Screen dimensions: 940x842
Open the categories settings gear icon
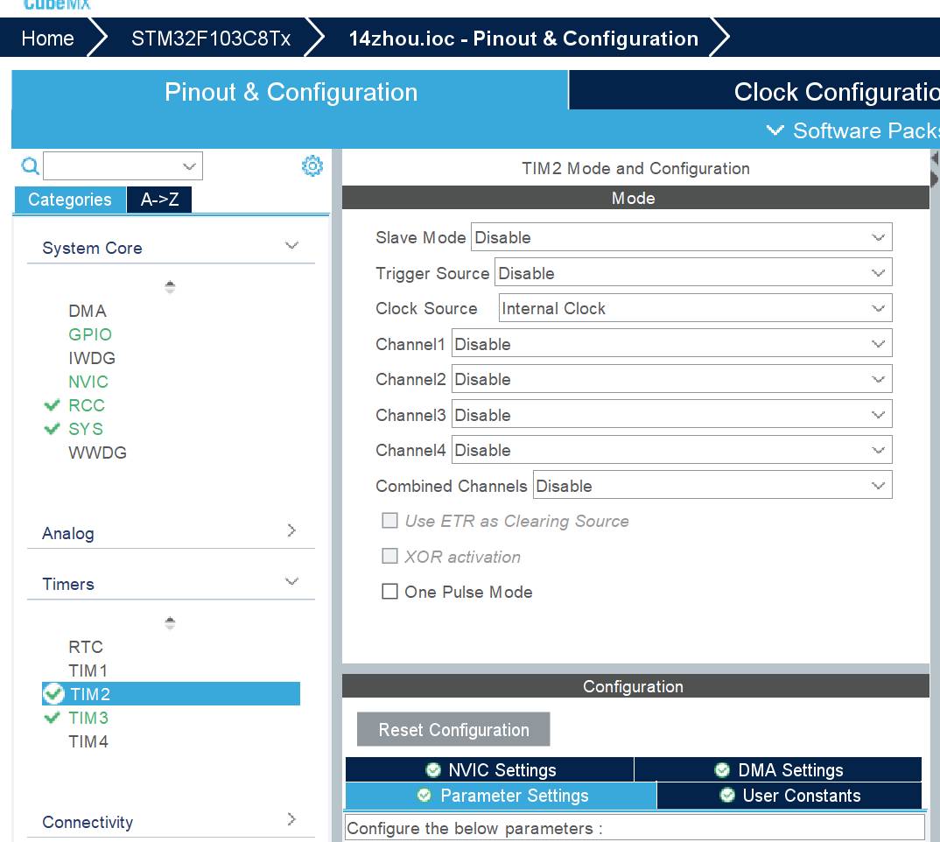pyautogui.click(x=312, y=165)
